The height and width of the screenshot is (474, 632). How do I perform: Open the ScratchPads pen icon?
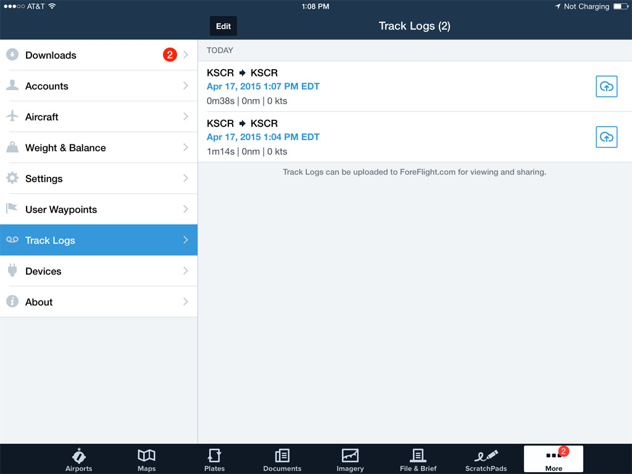[486, 455]
